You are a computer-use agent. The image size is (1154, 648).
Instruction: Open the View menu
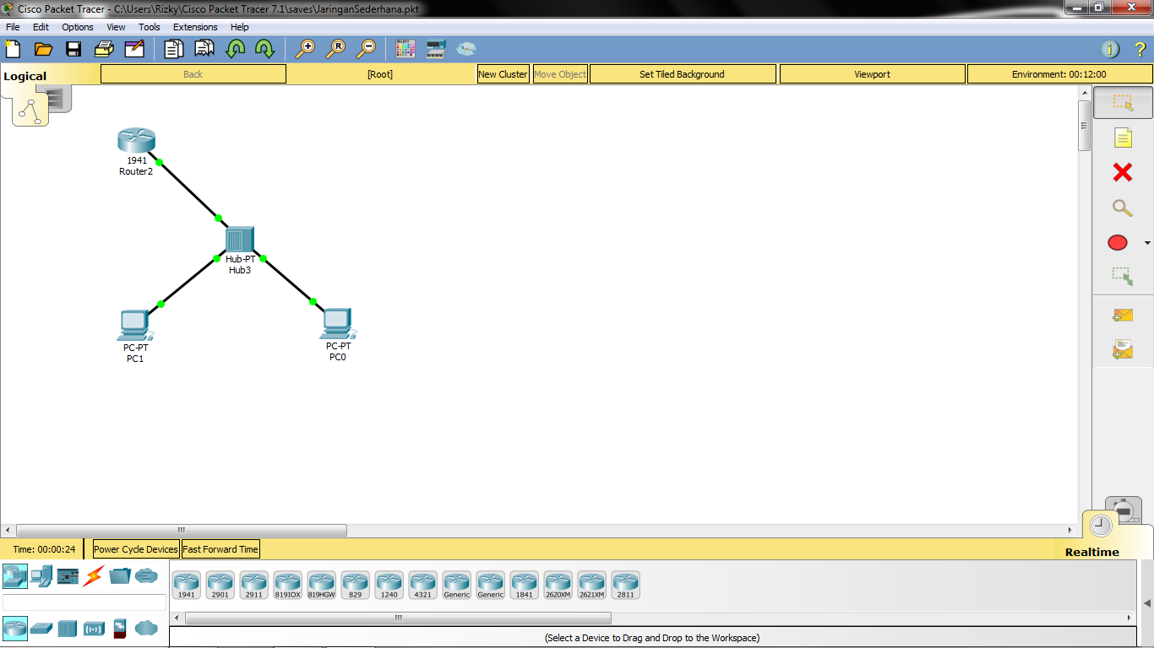[116, 27]
